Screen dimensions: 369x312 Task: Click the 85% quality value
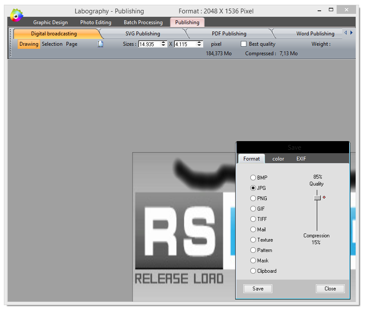click(318, 176)
